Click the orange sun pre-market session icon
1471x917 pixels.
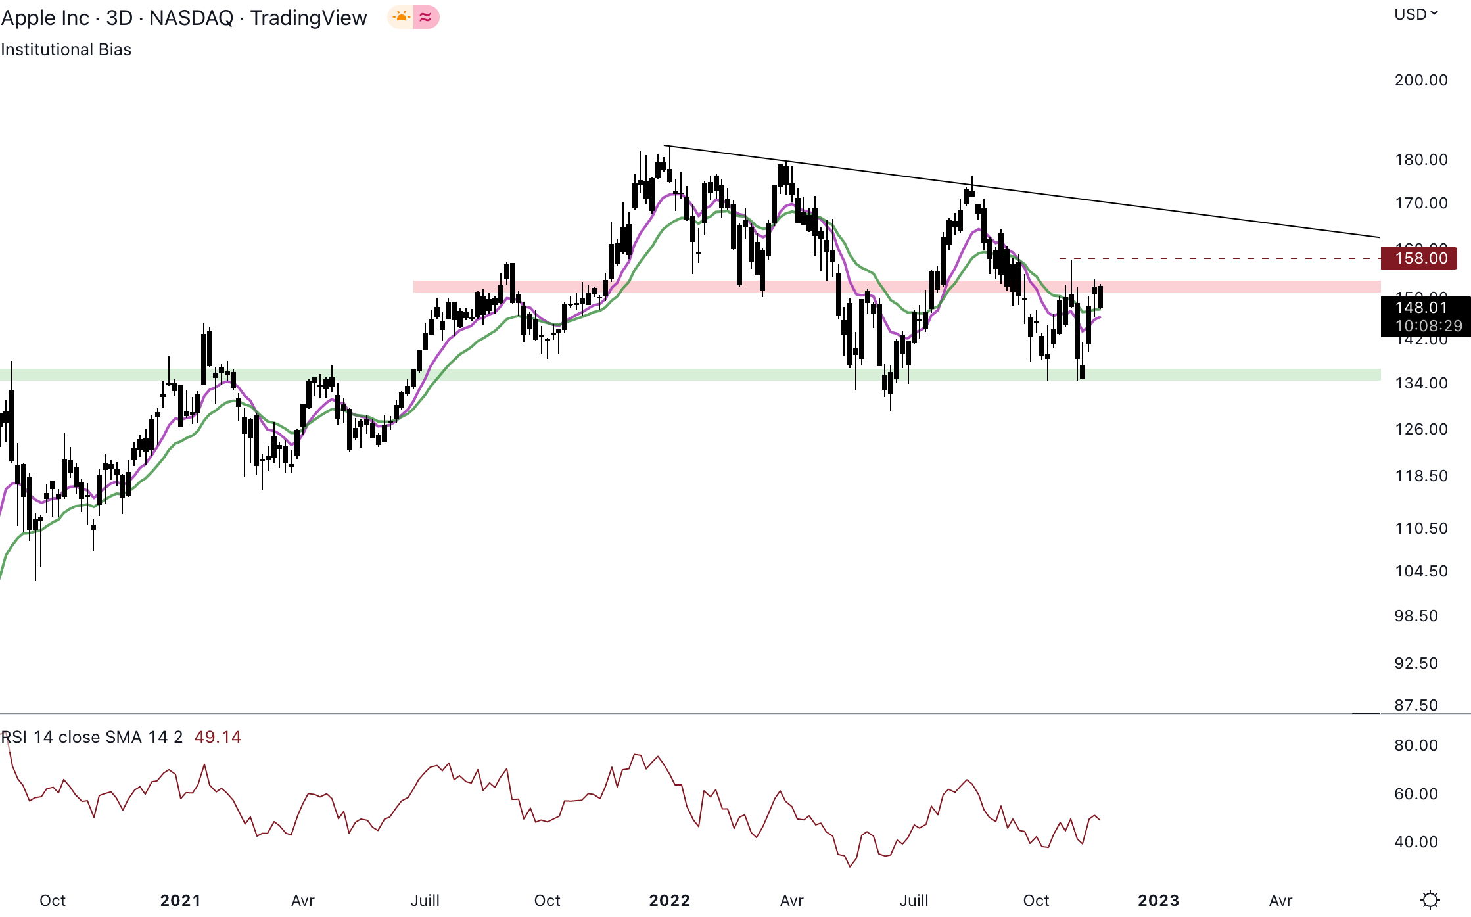pyautogui.click(x=401, y=17)
